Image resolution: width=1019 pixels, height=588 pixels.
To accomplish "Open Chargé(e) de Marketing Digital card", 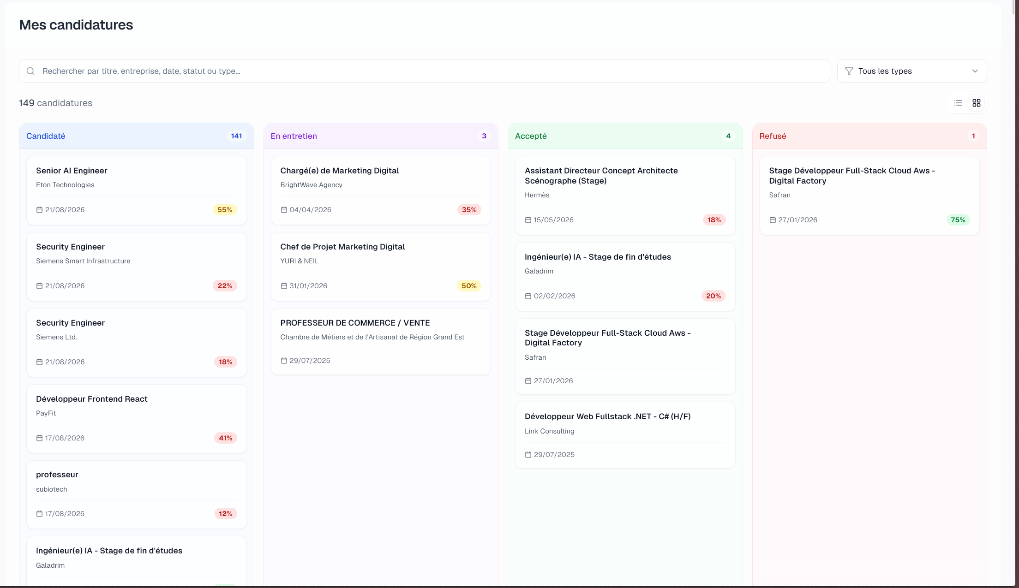I will coord(381,190).
